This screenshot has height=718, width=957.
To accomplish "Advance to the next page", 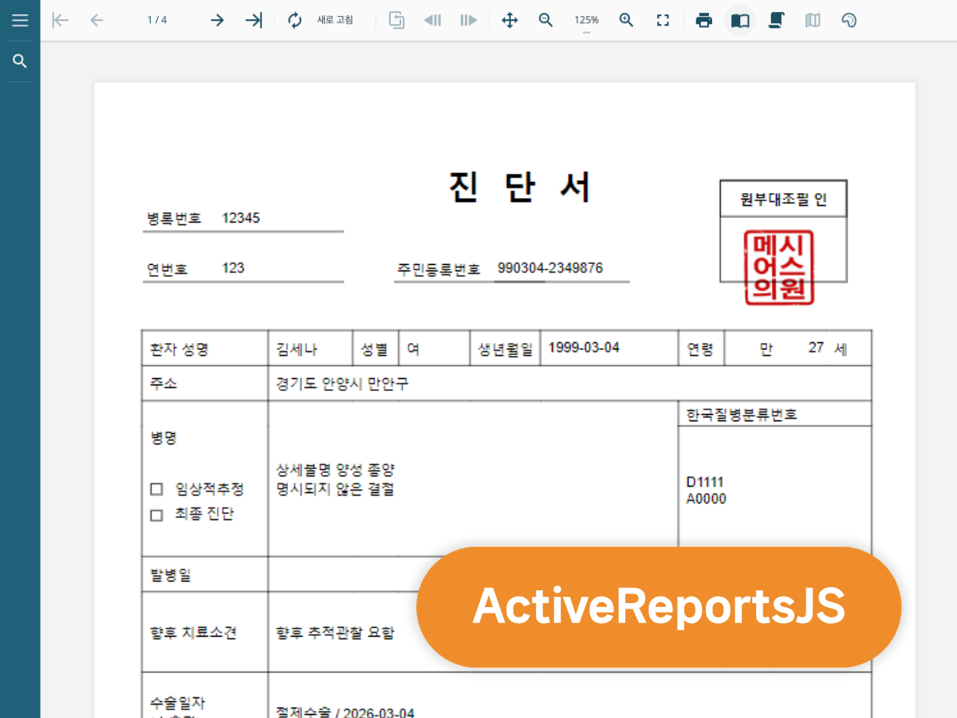I will click(217, 20).
